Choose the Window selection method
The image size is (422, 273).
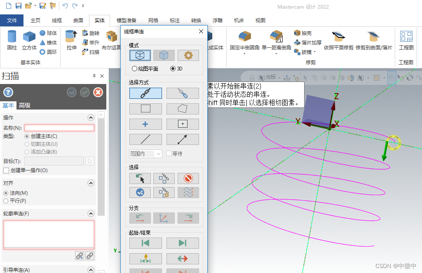tap(145, 109)
